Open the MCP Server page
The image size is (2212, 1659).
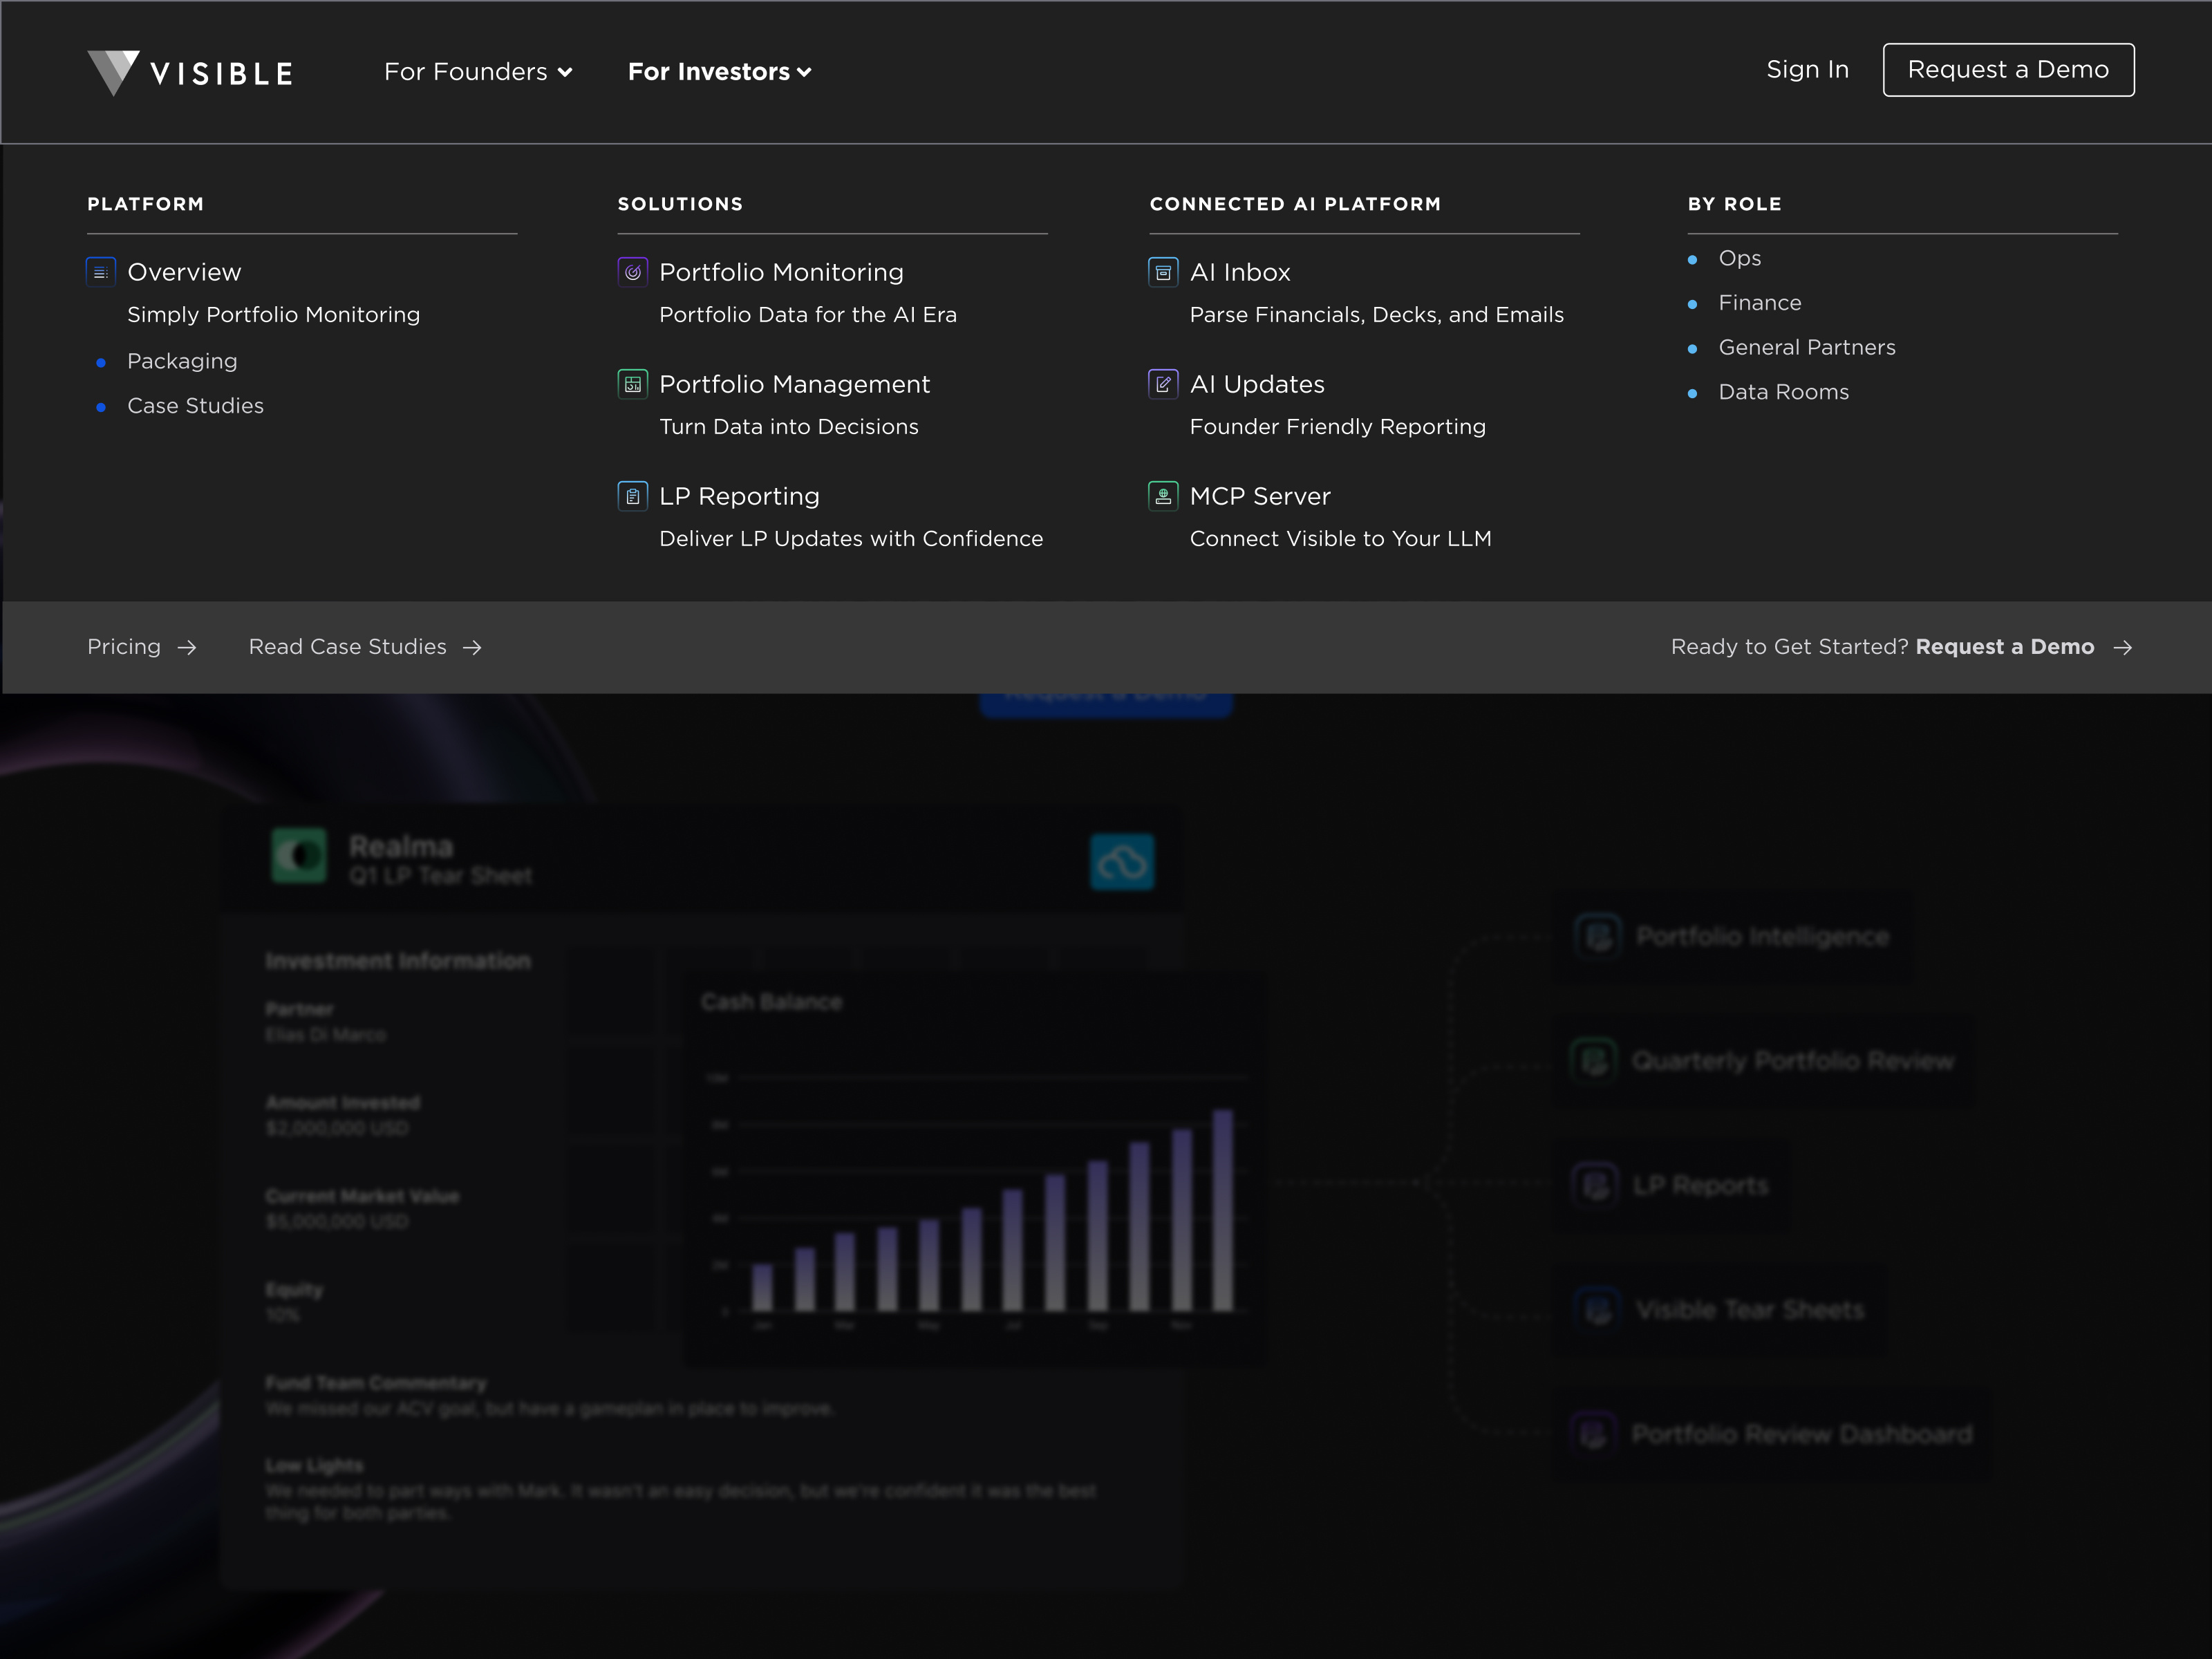click(x=1260, y=496)
